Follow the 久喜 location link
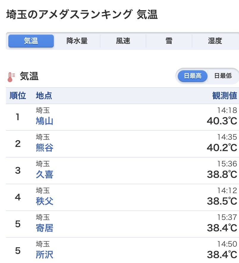 pos(45,174)
